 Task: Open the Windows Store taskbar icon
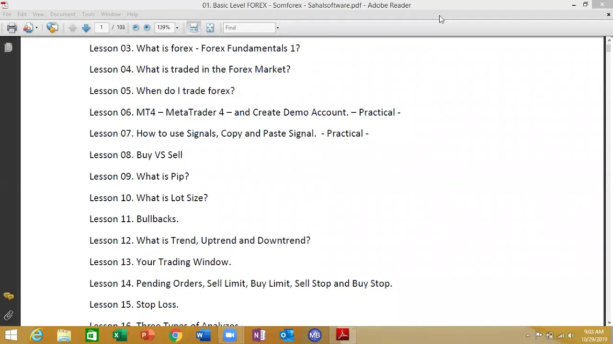91,335
